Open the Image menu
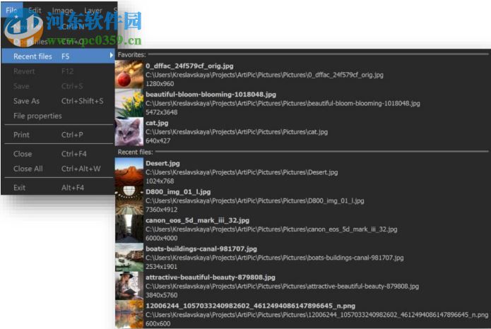The width and height of the screenshot is (491, 329). [x=62, y=11]
